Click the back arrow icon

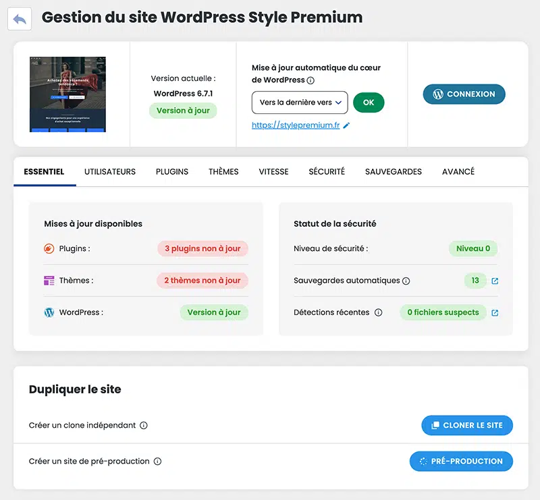(x=20, y=19)
